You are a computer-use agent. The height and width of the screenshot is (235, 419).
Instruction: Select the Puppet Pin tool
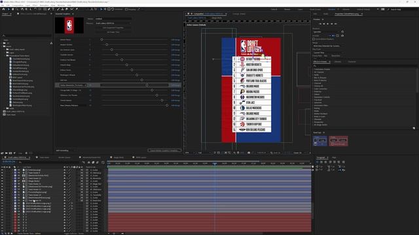(x=77, y=9)
